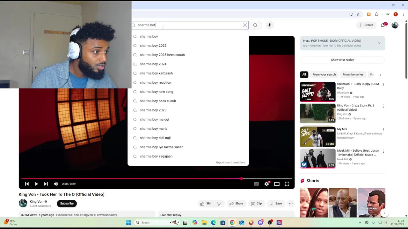Open Unknown T Daily Duppy video thumbnail
408x229 pixels.
(317, 92)
